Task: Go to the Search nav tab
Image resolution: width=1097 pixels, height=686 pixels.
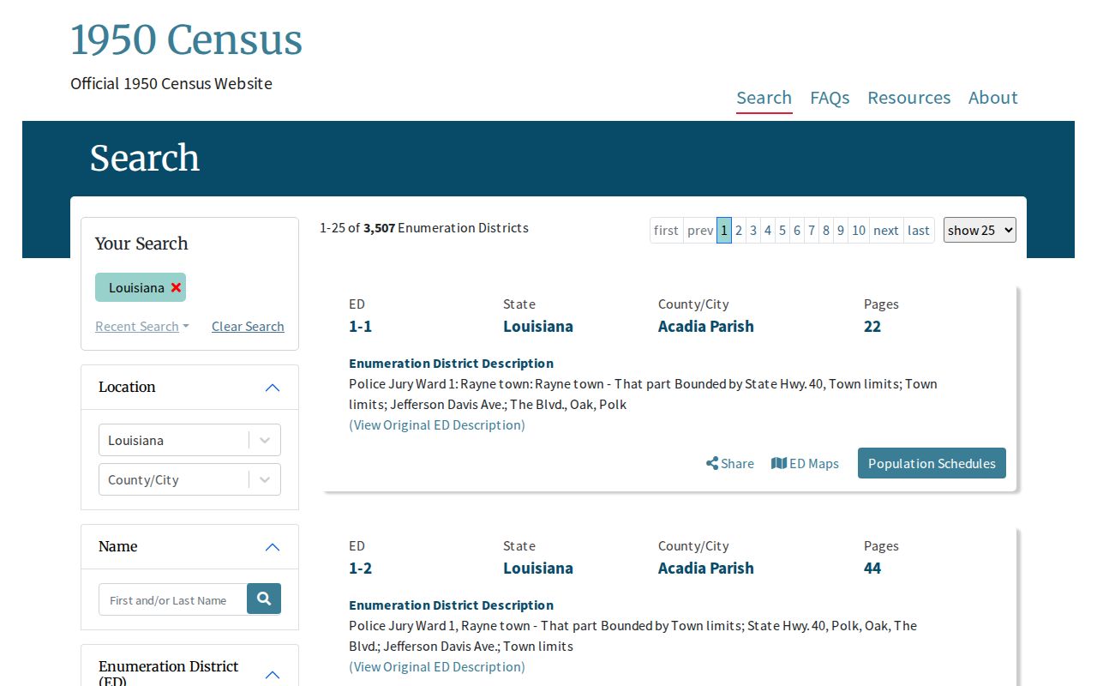Action: point(764,97)
